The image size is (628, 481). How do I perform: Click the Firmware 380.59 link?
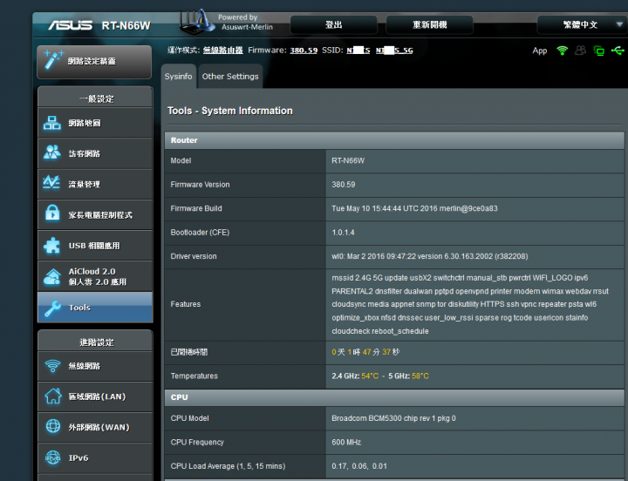tap(304, 51)
